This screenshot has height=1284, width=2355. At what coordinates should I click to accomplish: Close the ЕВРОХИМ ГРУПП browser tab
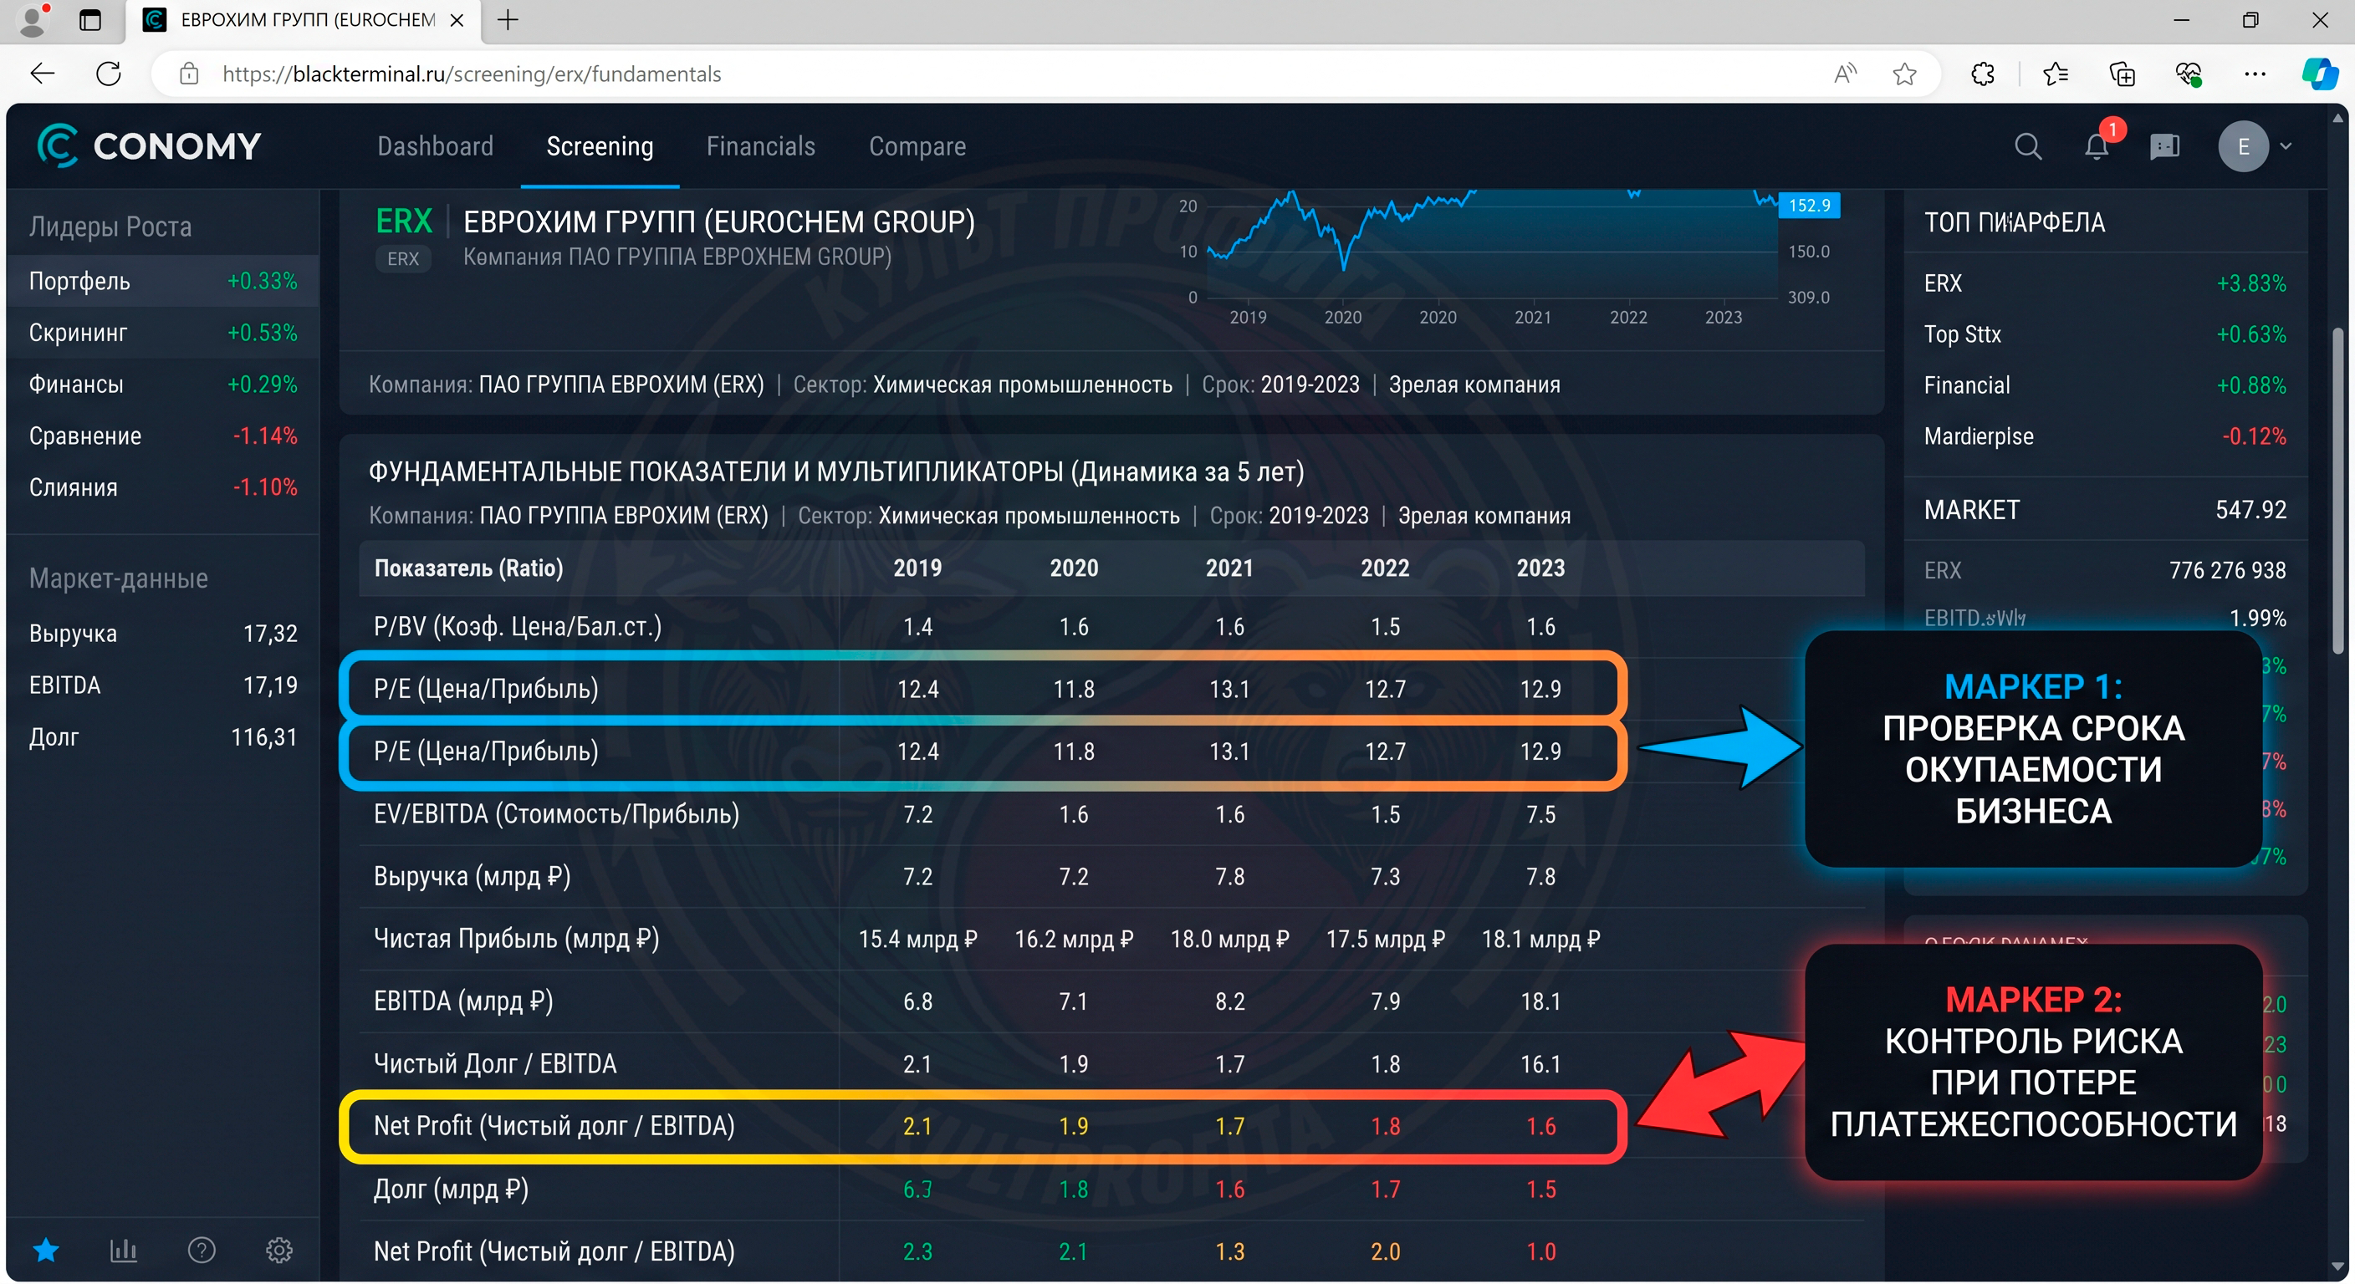tap(458, 19)
